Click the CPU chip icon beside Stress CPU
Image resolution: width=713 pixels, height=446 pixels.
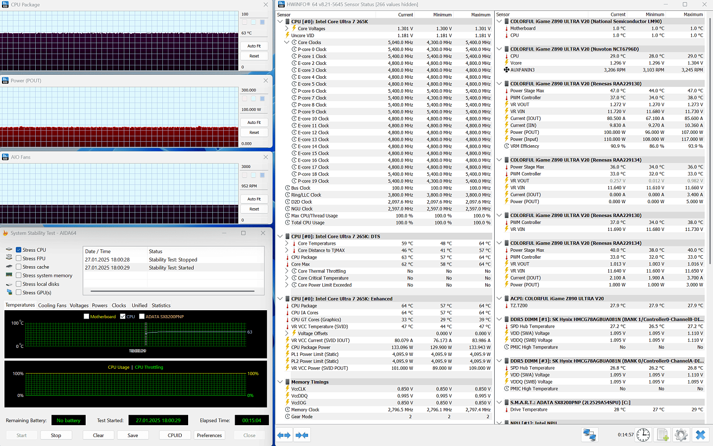click(x=9, y=250)
